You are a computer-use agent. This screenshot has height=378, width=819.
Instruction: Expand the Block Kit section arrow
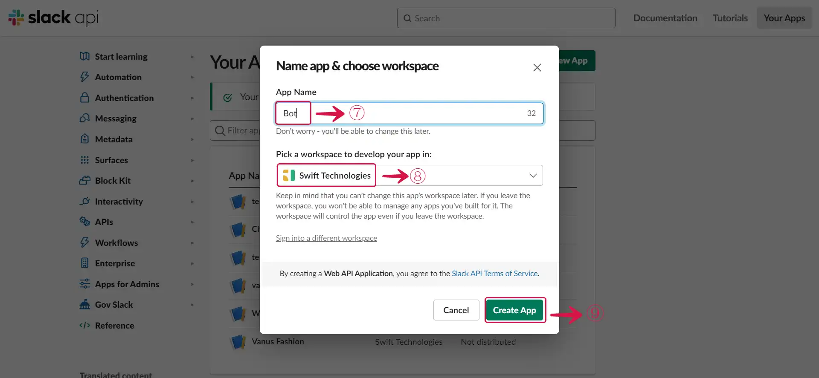[192, 181]
